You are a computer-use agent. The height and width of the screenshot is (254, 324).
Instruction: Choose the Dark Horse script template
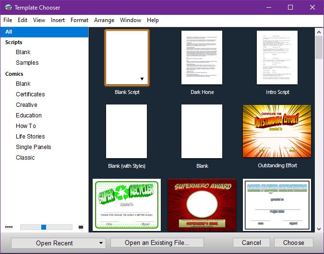point(202,58)
